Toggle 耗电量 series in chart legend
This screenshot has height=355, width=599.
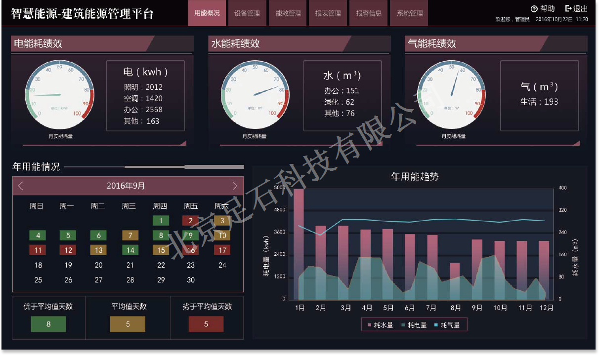tap(413, 325)
